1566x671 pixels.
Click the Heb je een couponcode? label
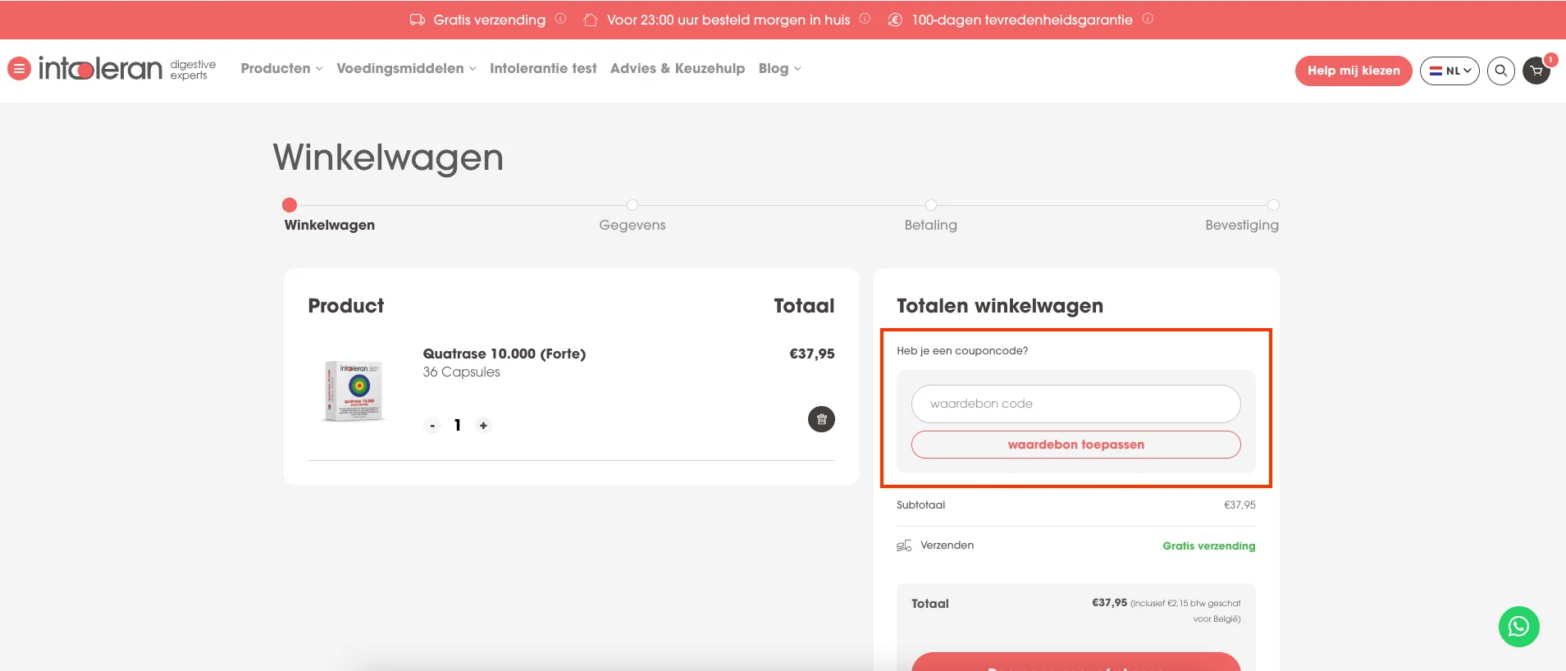[x=962, y=351]
